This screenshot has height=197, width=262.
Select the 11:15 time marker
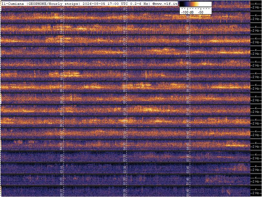[x=61, y=65]
